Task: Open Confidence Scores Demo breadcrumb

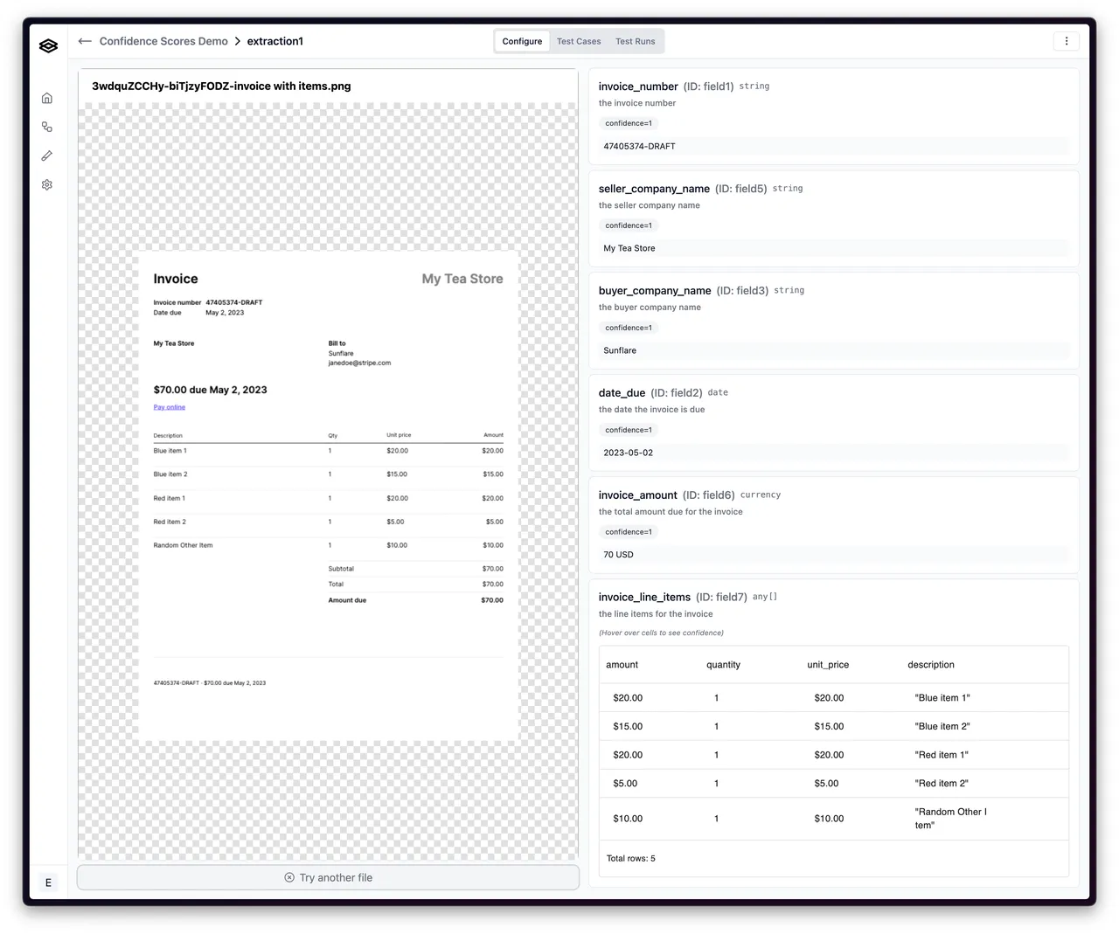Action: (x=163, y=41)
